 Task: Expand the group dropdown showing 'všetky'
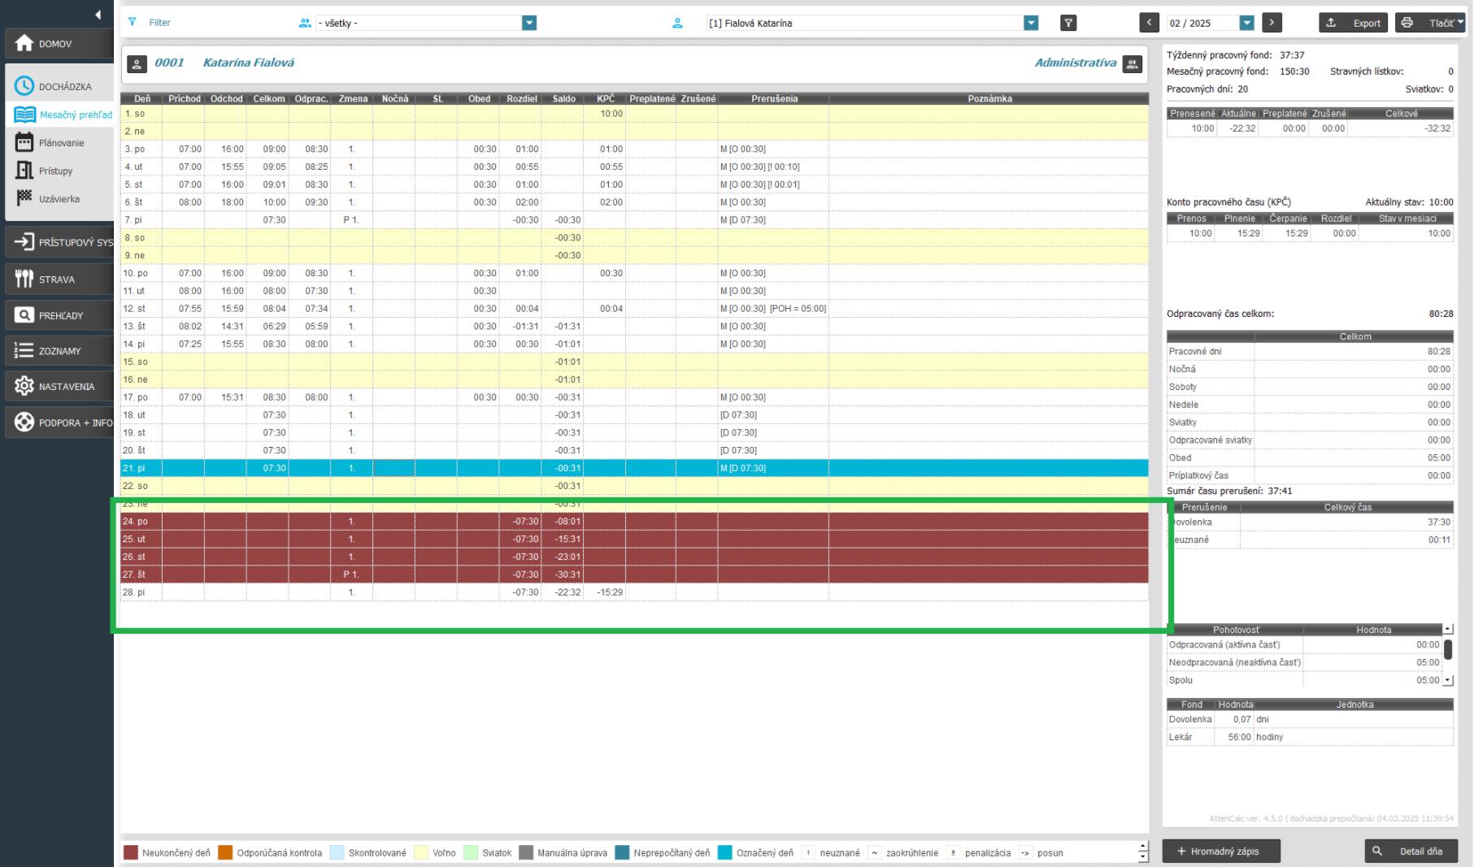528,24
